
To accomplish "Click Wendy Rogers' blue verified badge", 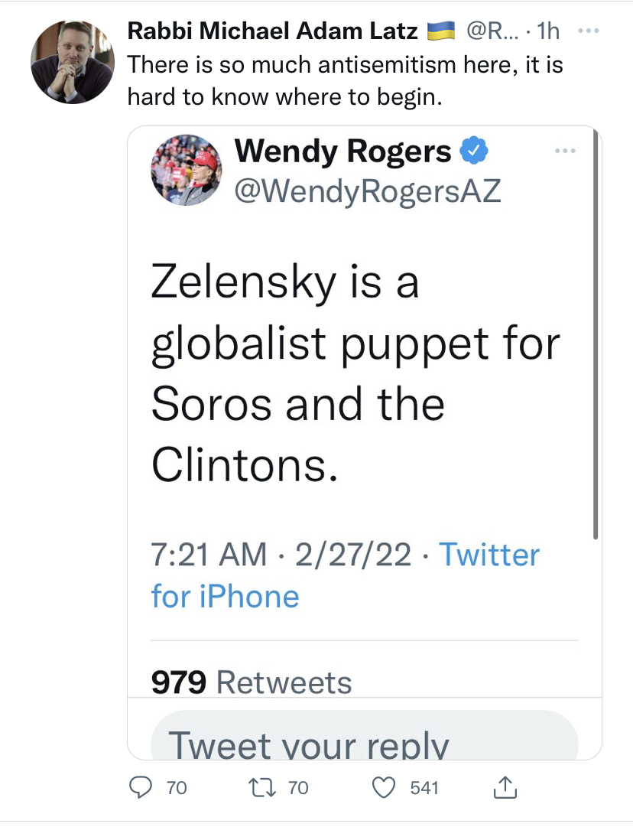I will point(474,152).
